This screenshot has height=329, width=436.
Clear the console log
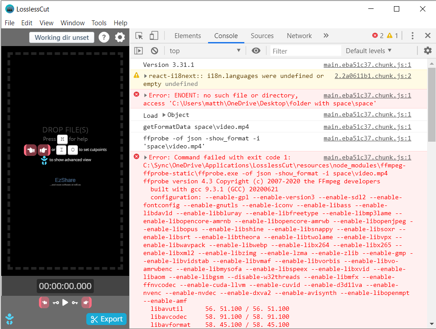pos(154,51)
